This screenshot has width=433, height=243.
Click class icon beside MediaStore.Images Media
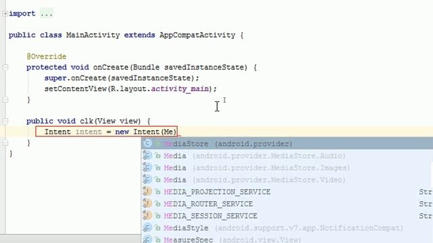pyautogui.click(x=147, y=167)
